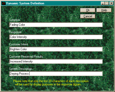Focus the System Description field
Viewport: 115px width, 92px height.
pyautogui.click(x=56, y=74)
